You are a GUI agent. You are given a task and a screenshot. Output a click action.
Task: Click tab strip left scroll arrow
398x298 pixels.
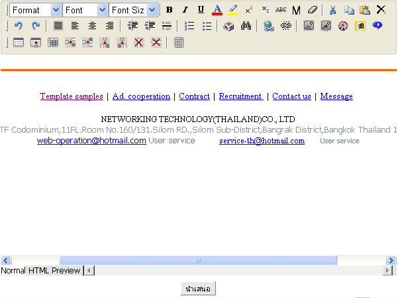pyautogui.click(x=89, y=270)
